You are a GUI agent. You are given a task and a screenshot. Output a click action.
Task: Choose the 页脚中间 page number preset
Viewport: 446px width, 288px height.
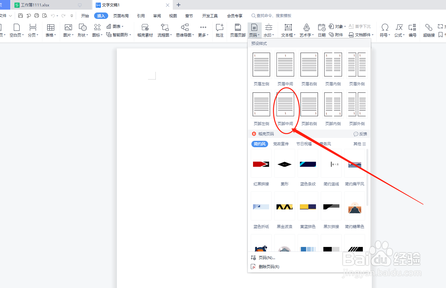285,108
